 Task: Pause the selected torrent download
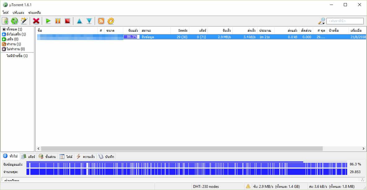(x=58, y=21)
